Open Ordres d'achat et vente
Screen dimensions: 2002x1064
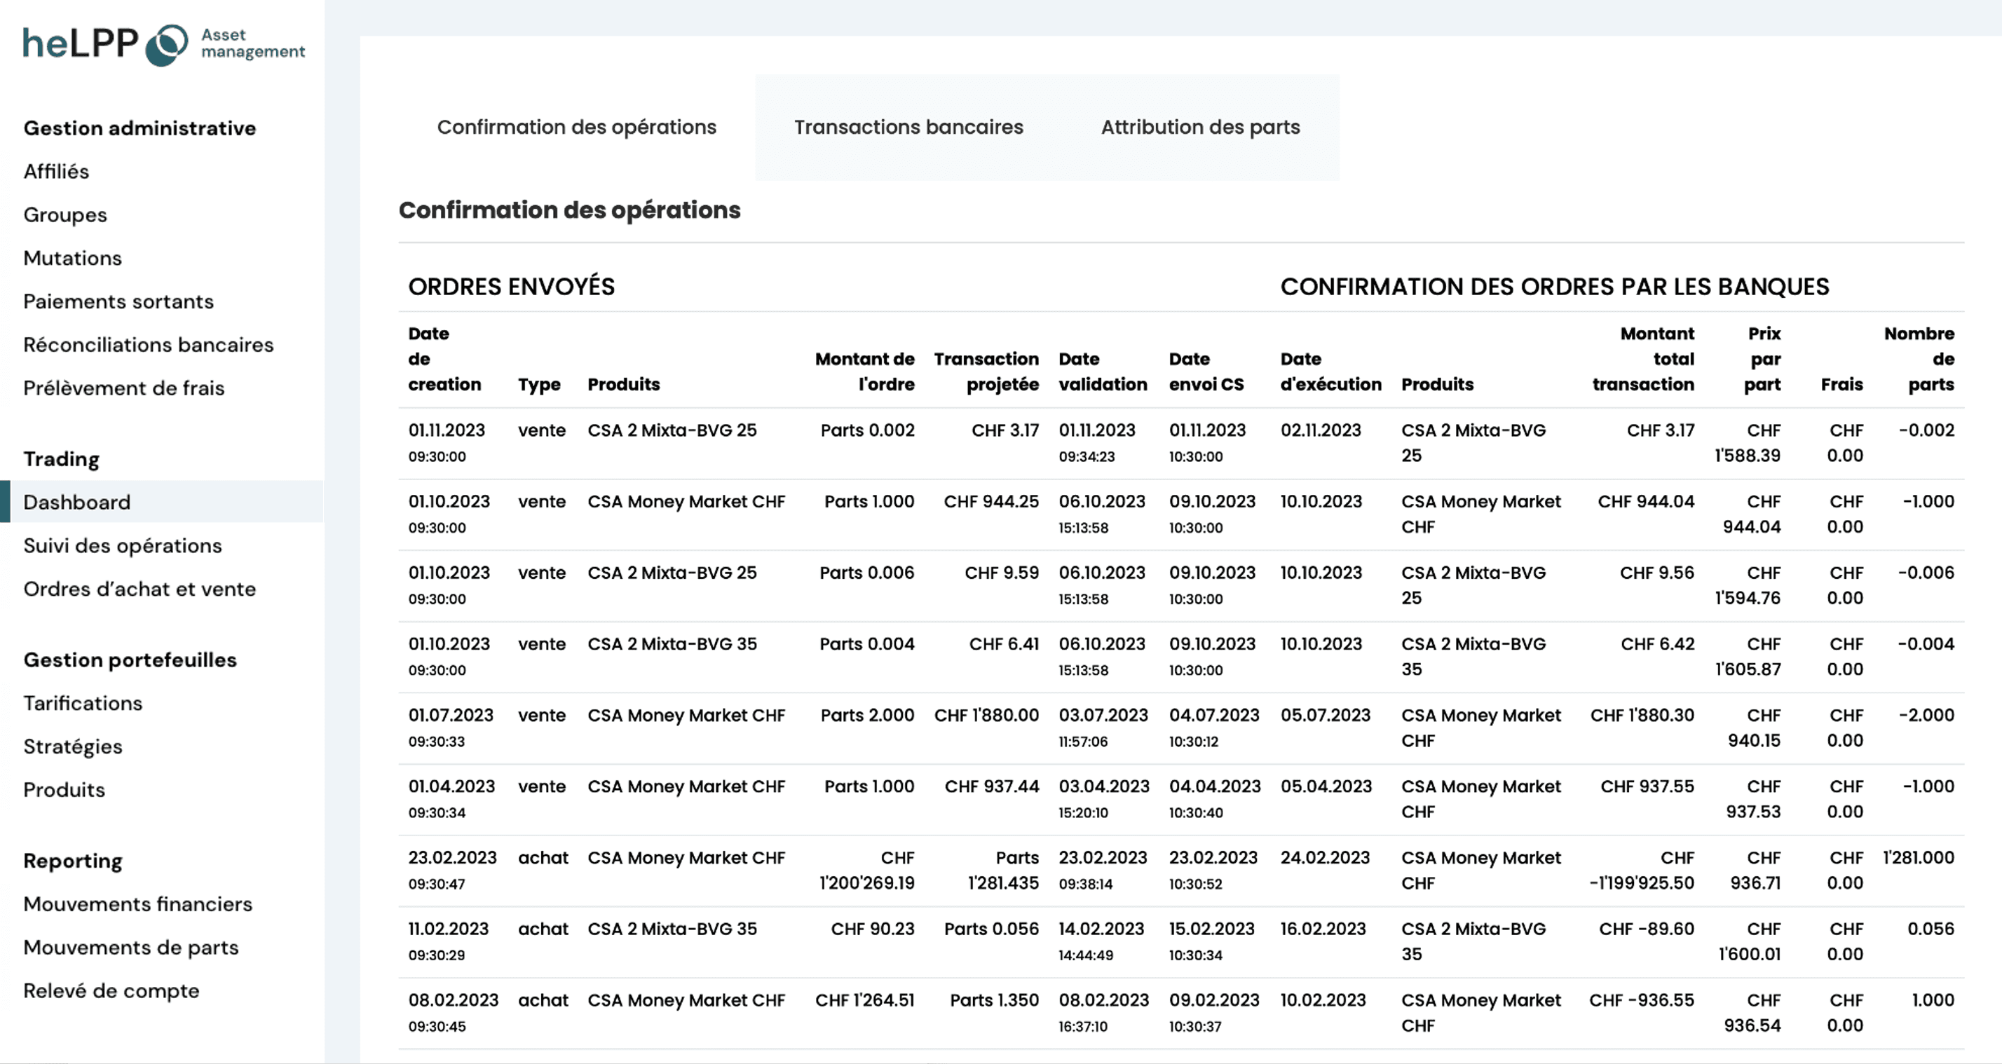(x=140, y=589)
